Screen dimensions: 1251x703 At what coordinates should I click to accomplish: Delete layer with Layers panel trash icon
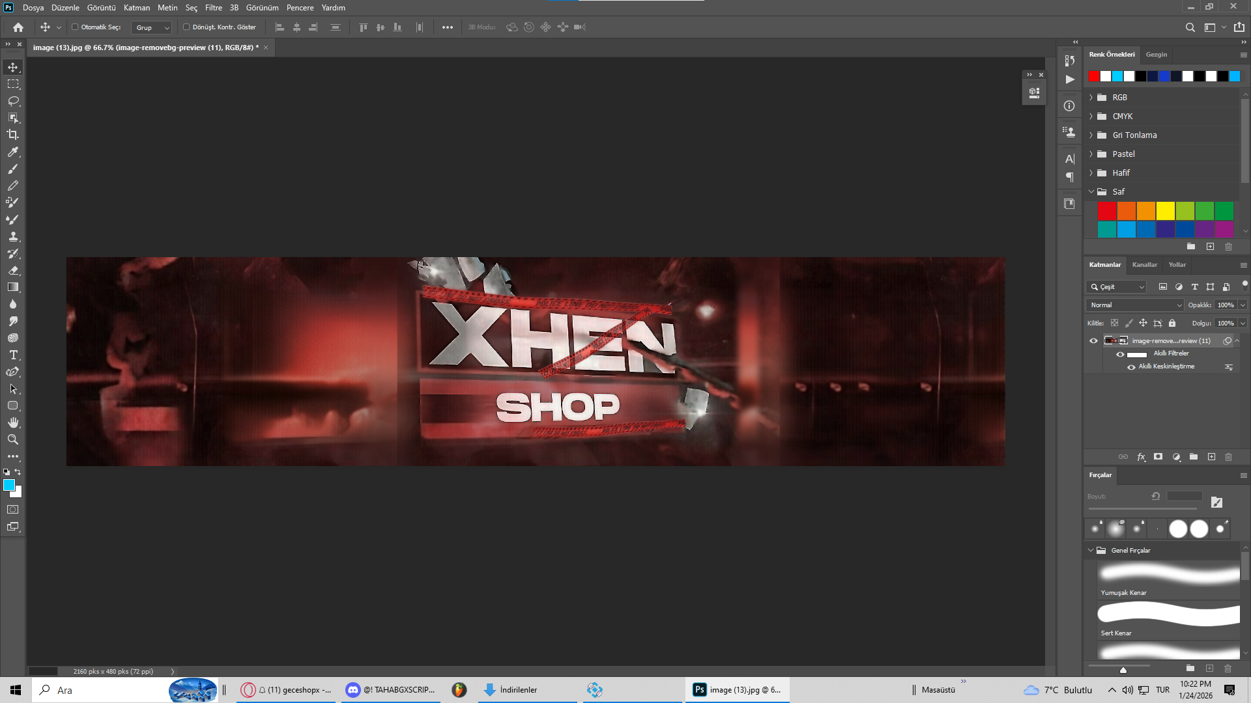(1229, 457)
